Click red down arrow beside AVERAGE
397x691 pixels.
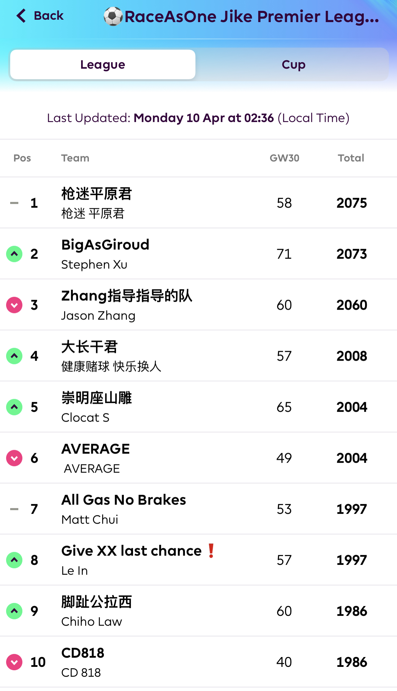pos(14,458)
